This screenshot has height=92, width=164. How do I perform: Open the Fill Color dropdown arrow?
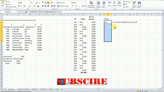pyautogui.click(x=36, y=6)
